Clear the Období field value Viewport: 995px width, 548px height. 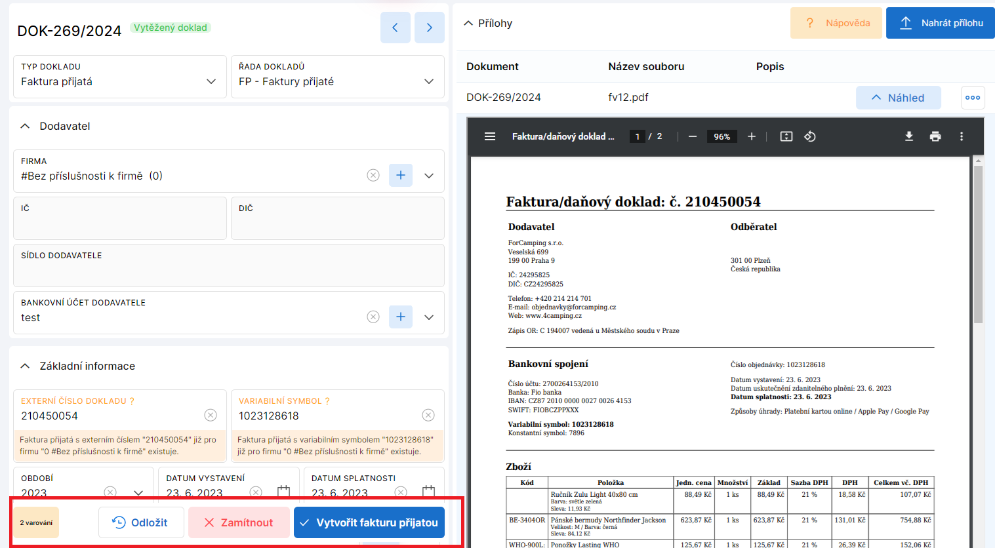(110, 492)
